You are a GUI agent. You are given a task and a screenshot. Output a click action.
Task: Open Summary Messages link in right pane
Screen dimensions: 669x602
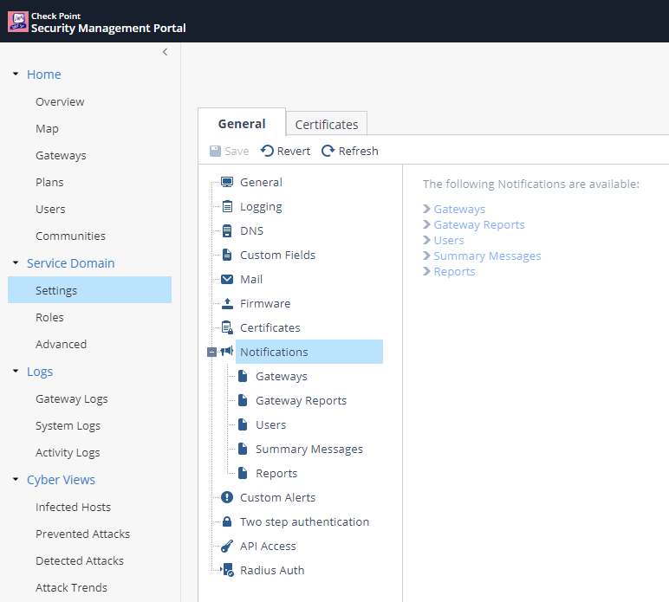coord(487,256)
